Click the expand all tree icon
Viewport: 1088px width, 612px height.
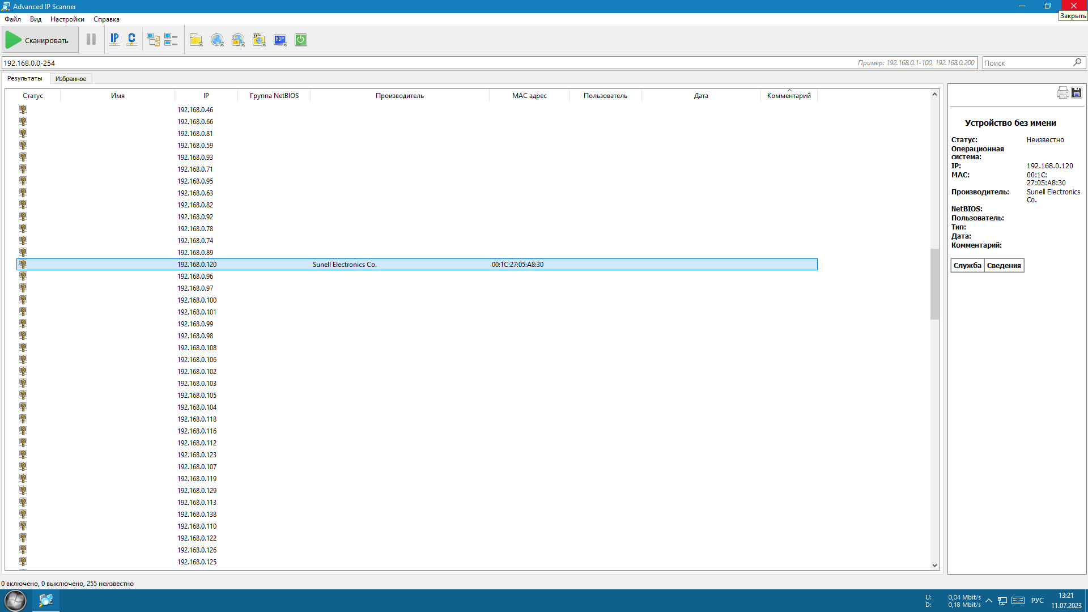click(x=153, y=40)
